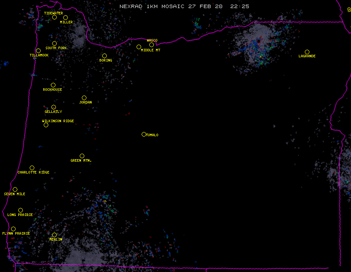
Task: Select the LaGrande station marker
Action: coord(307,52)
